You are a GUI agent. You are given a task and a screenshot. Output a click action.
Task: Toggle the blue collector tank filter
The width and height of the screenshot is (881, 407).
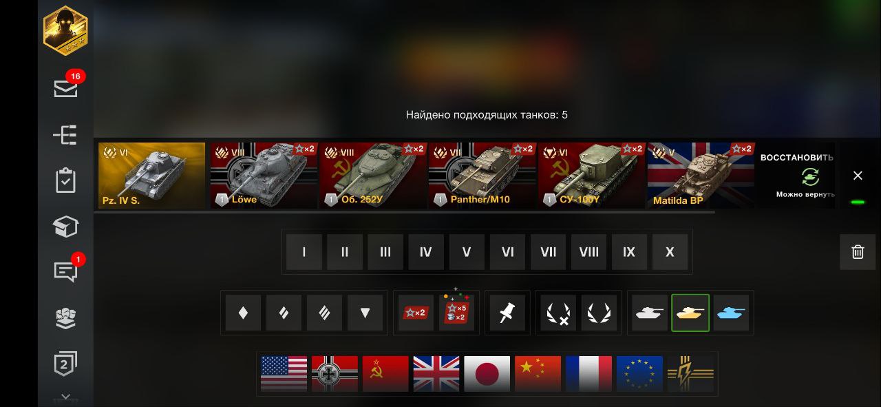coord(731,313)
